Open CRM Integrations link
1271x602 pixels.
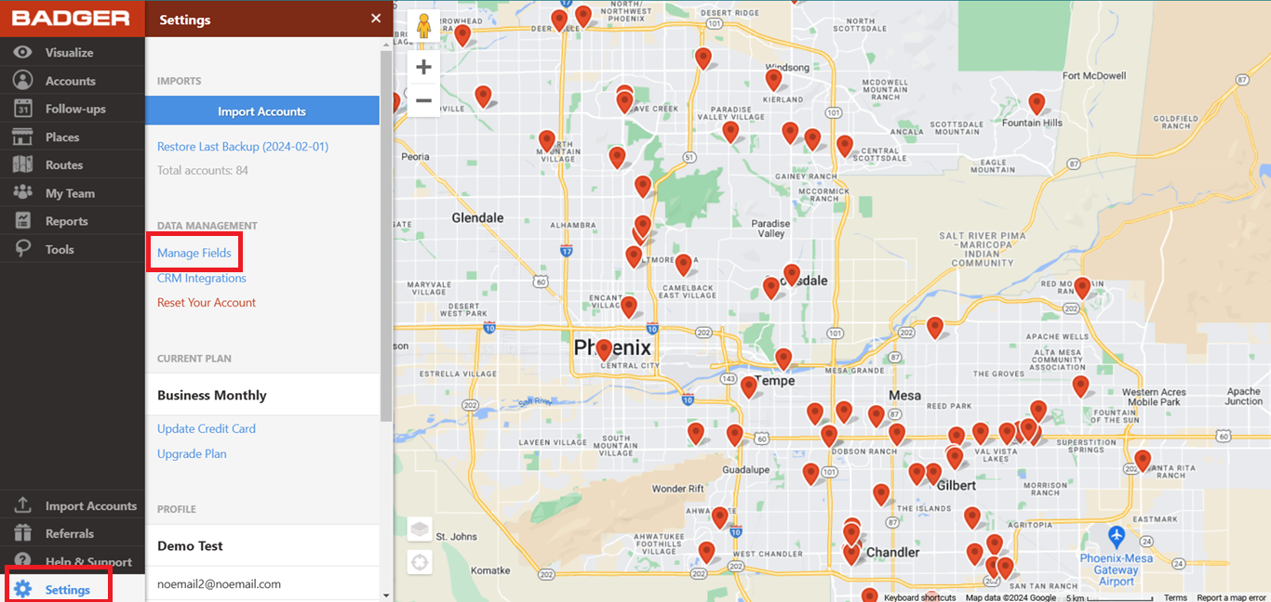coord(202,278)
